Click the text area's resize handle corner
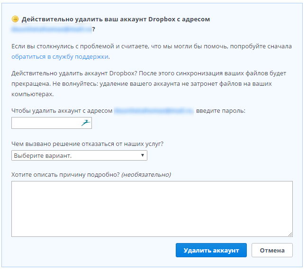The height and width of the screenshot is (271, 307). [x=290, y=234]
